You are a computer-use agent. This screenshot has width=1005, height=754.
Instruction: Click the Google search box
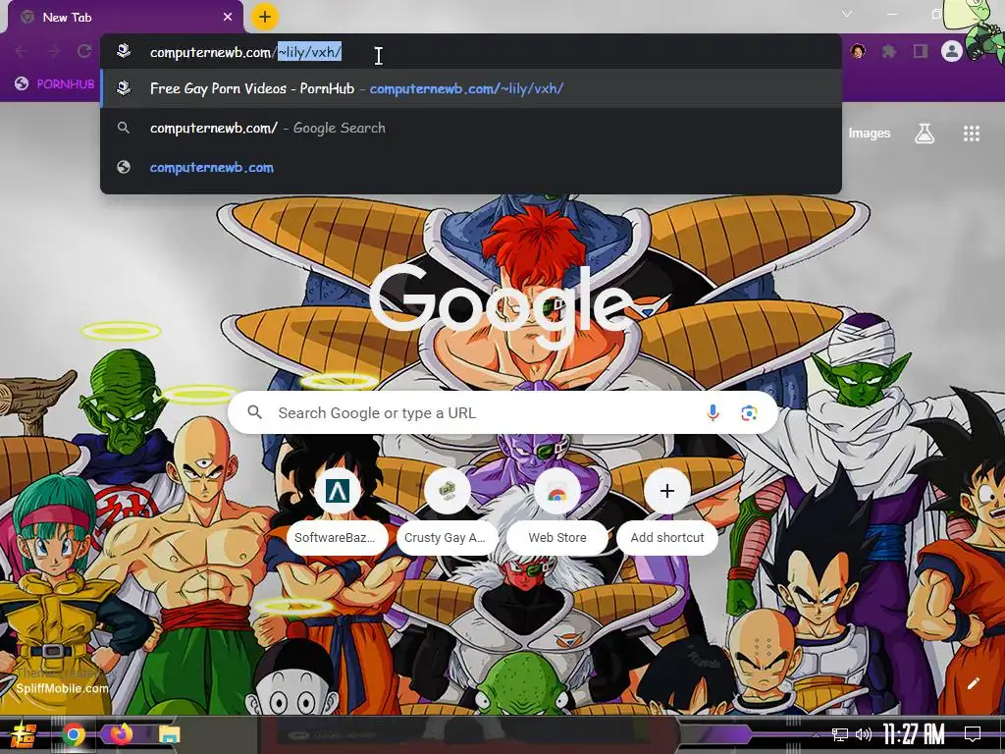tap(503, 413)
